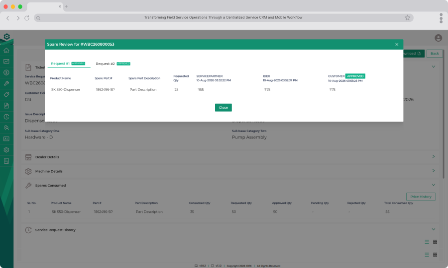The height and width of the screenshot is (268, 448).
Task: Collapse the Ticket details section chevron
Action: tap(434, 67)
